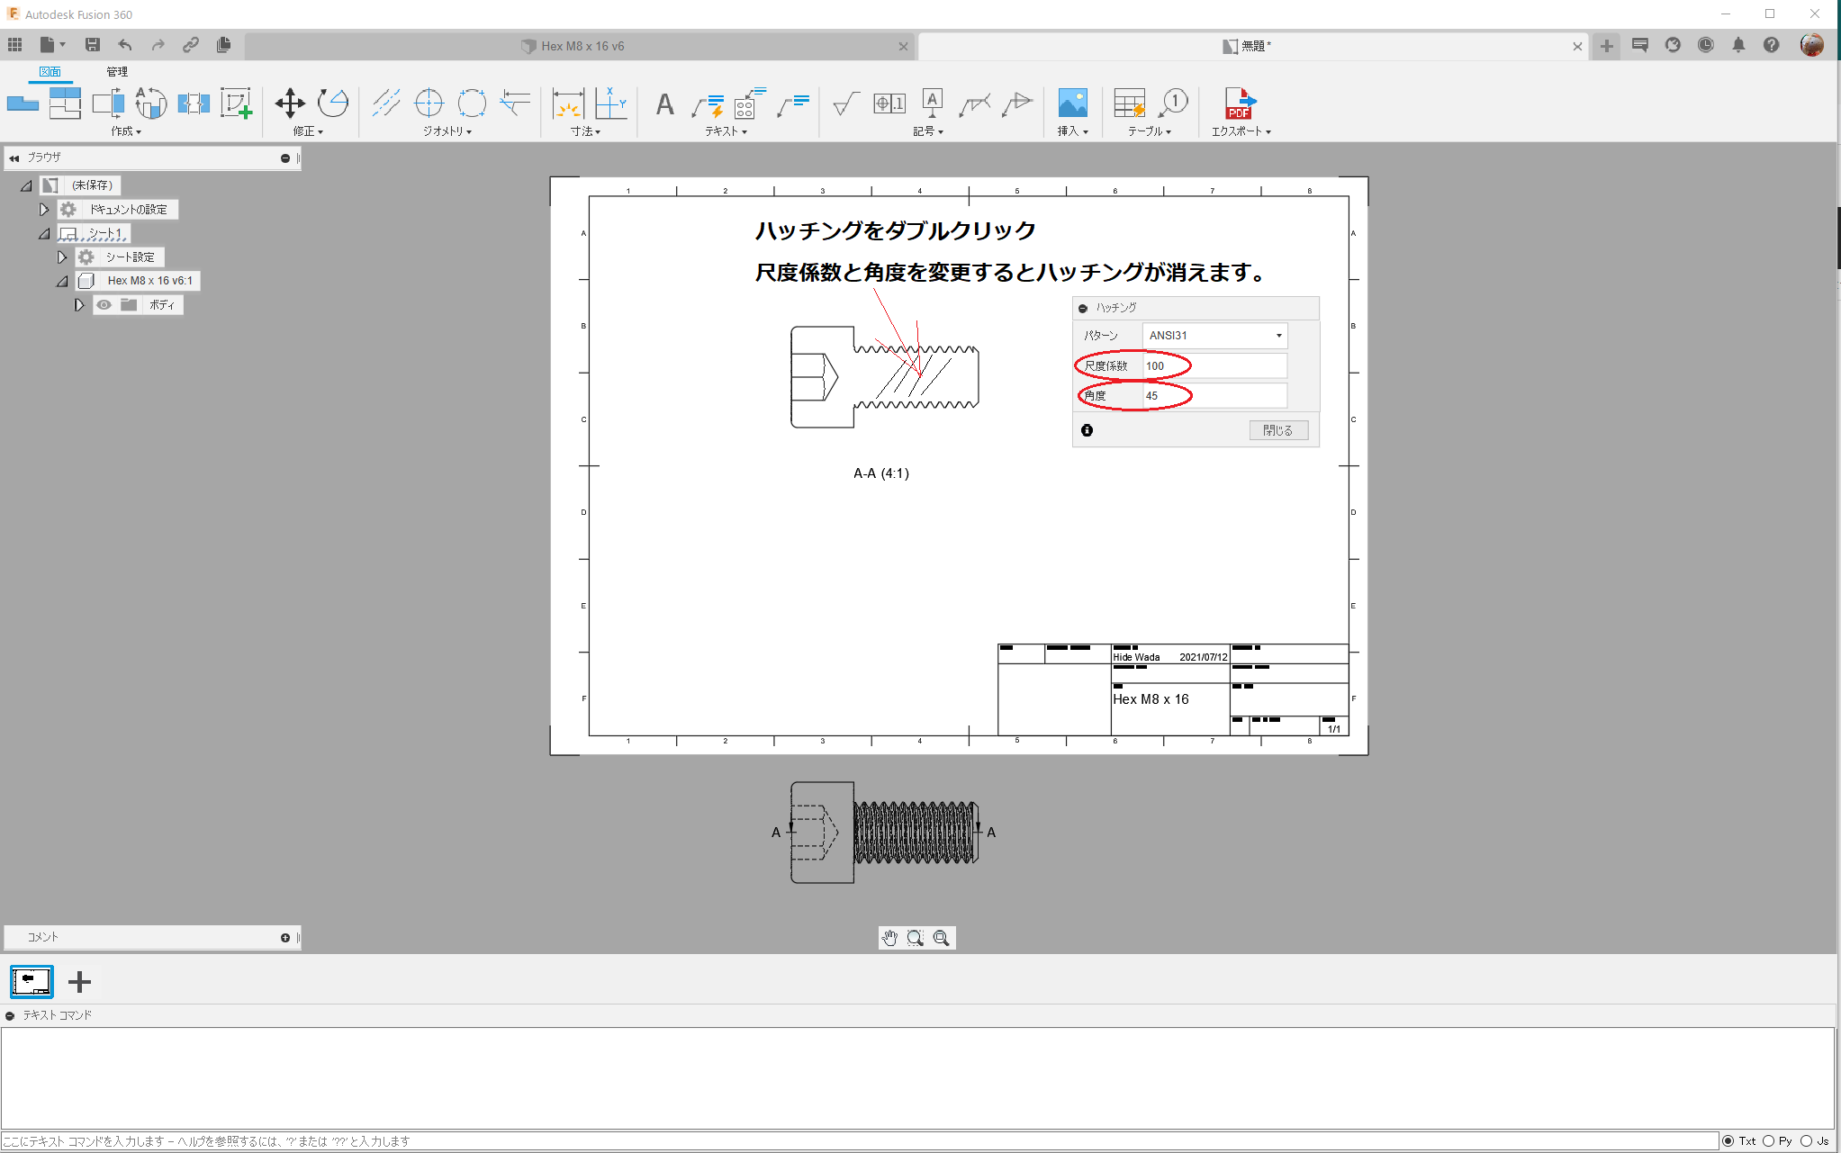
Task: Select the Text tool icon
Action: click(x=663, y=104)
